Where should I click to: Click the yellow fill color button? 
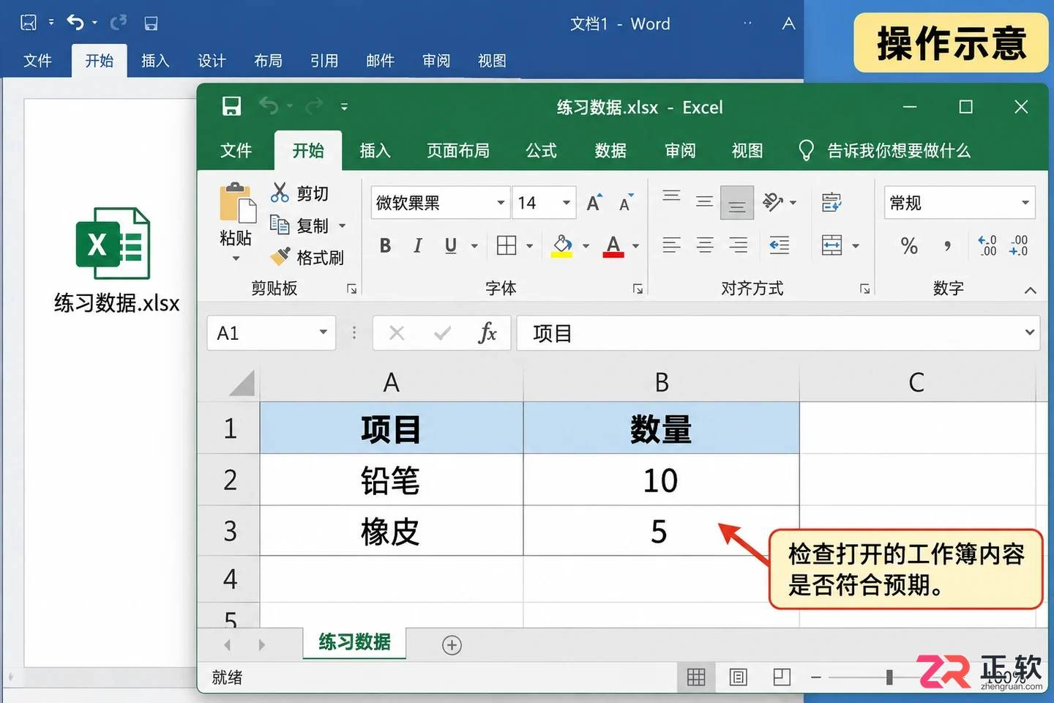point(562,246)
